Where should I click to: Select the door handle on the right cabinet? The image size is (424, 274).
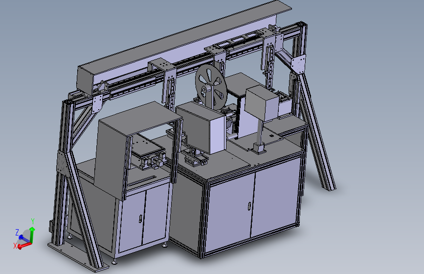pyautogui.click(x=249, y=206)
